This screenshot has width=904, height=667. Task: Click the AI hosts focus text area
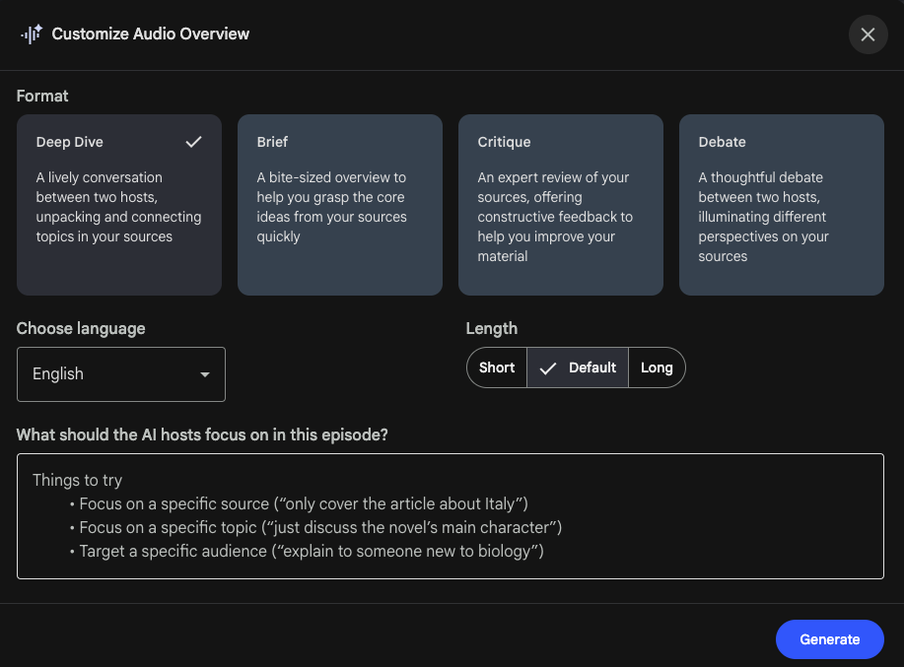(451, 514)
